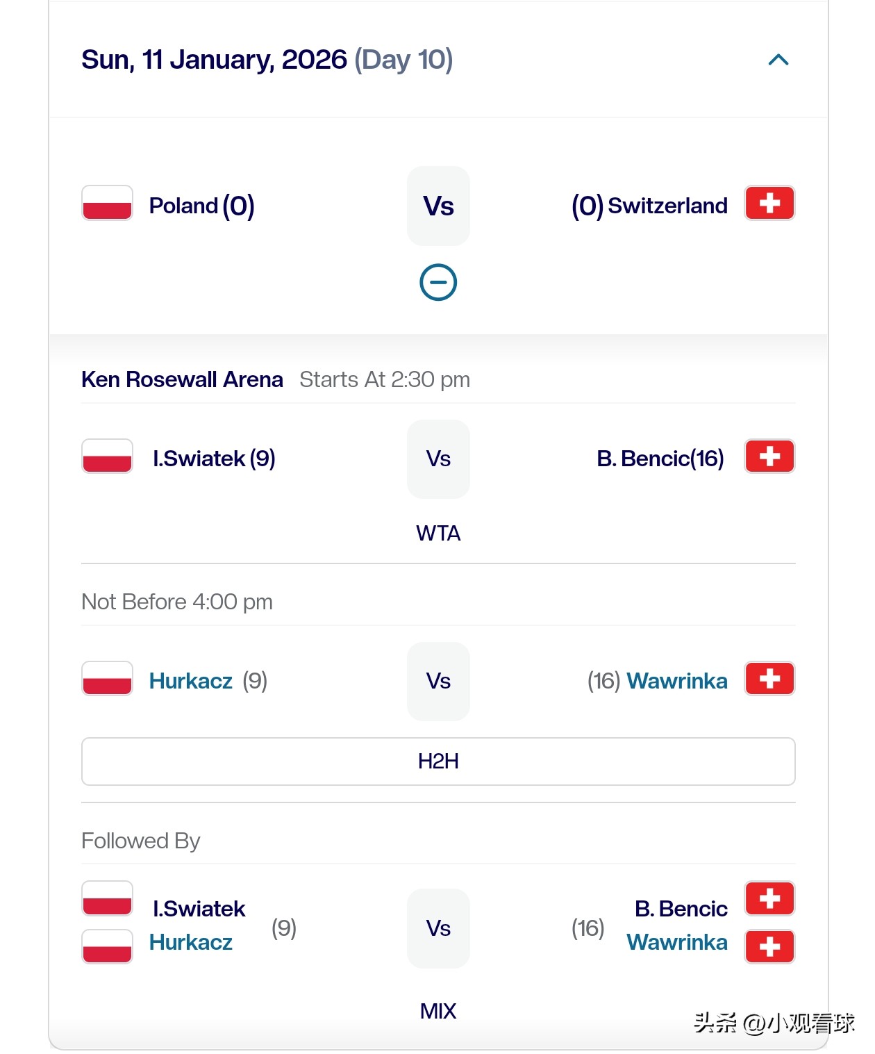Click Poland flag beside Hurkacz in mixed doubles
This screenshot has height=1054, width=875.
coord(107,946)
